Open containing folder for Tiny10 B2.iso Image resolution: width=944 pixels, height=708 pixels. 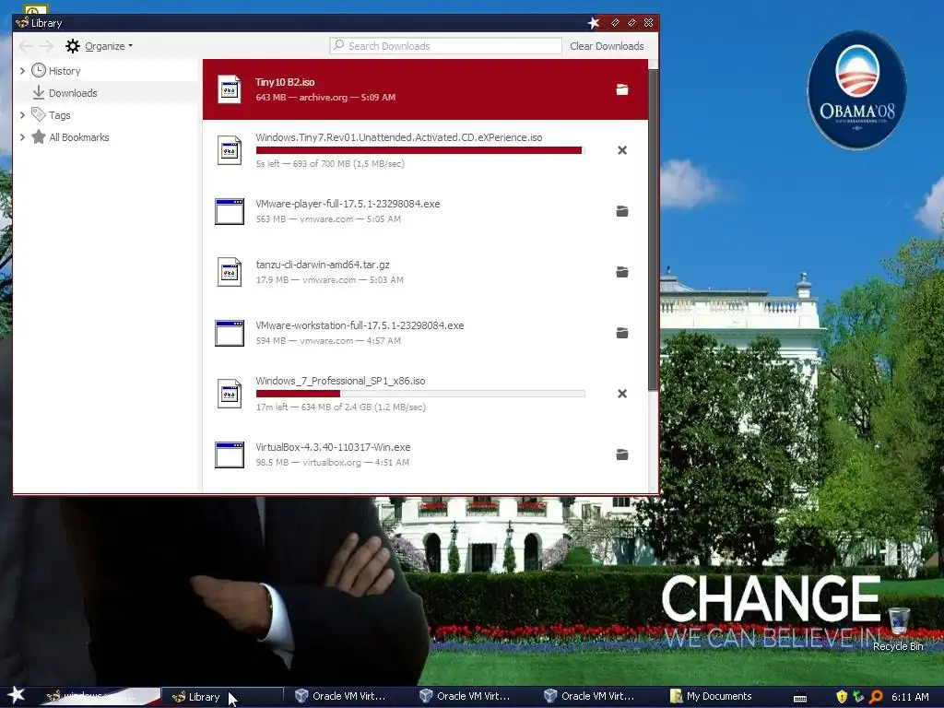tap(622, 89)
